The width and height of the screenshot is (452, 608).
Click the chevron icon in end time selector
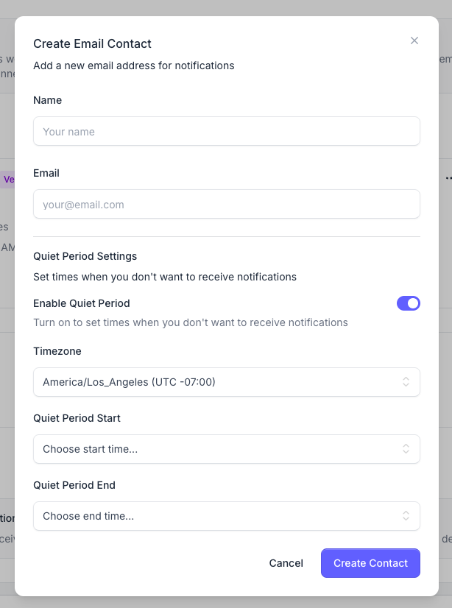click(406, 516)
